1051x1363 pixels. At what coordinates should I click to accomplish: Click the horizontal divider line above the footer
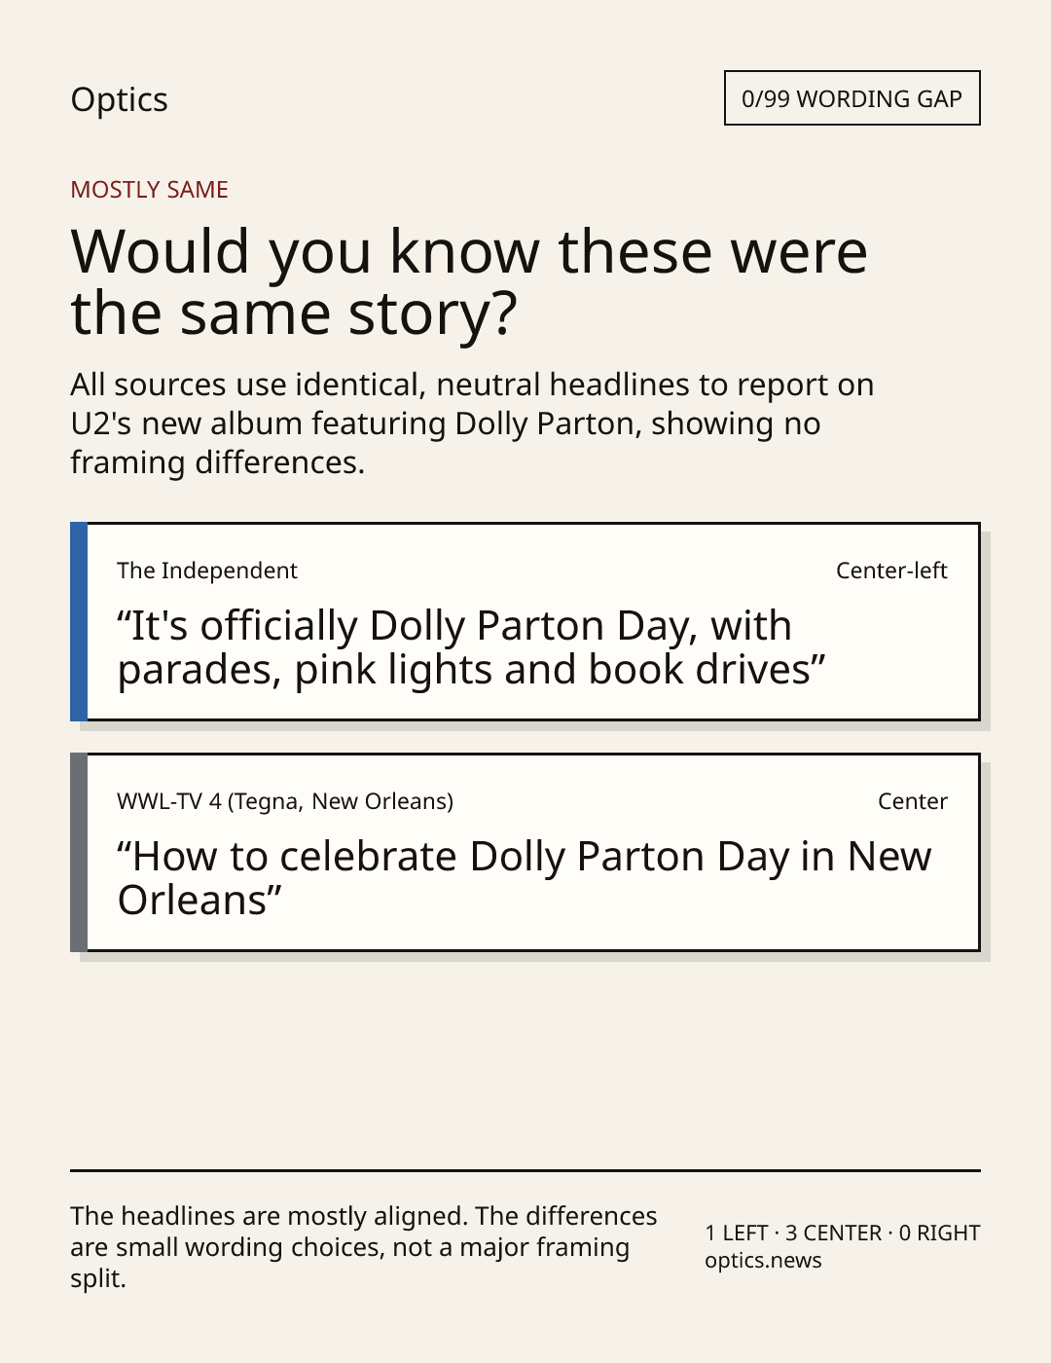coord(525,1170)
